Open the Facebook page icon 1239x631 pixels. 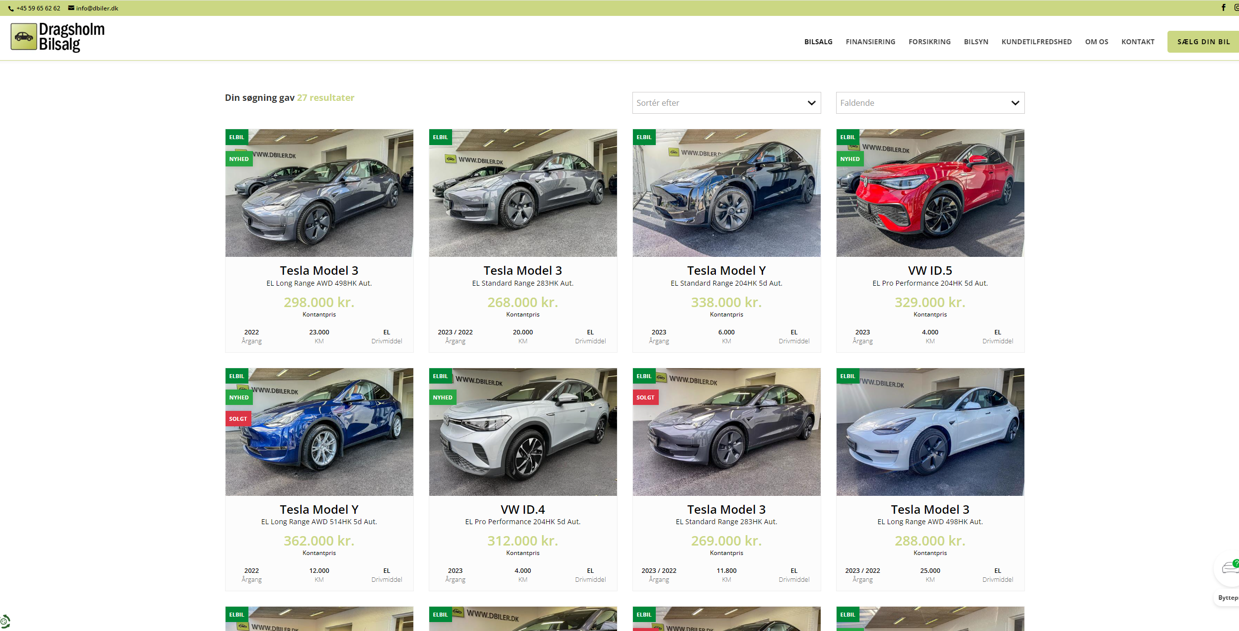coord(1224,7)
